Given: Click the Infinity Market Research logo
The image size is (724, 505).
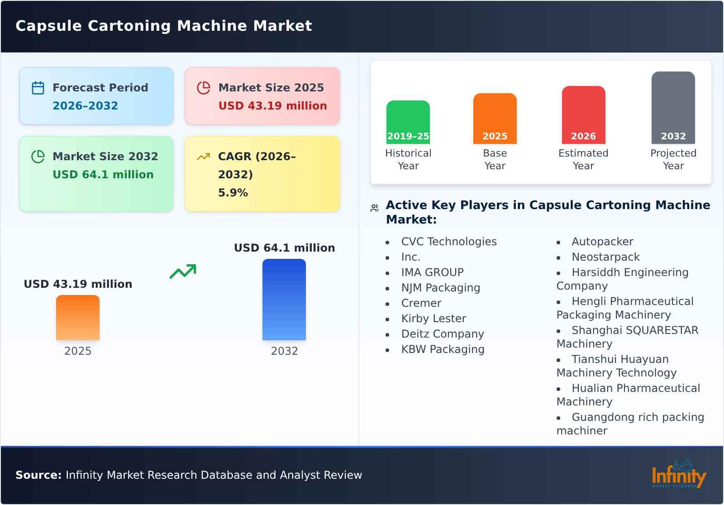Looking at the screenshot, I should pyautogui.click(x=680, y=476).
